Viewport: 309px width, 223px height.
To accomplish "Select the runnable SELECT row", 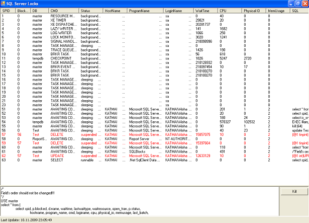I will (154, 160).
